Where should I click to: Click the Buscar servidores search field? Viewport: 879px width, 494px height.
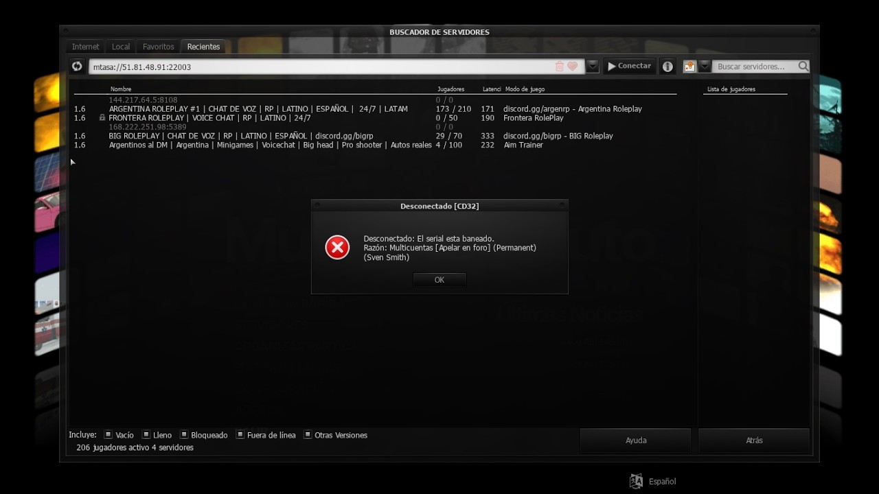tap(755, 67)
